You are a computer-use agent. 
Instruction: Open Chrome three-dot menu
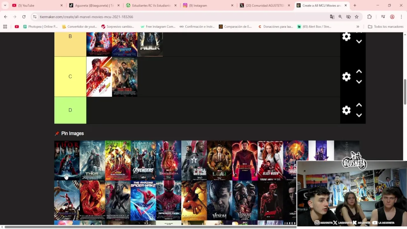pos(401,17)
